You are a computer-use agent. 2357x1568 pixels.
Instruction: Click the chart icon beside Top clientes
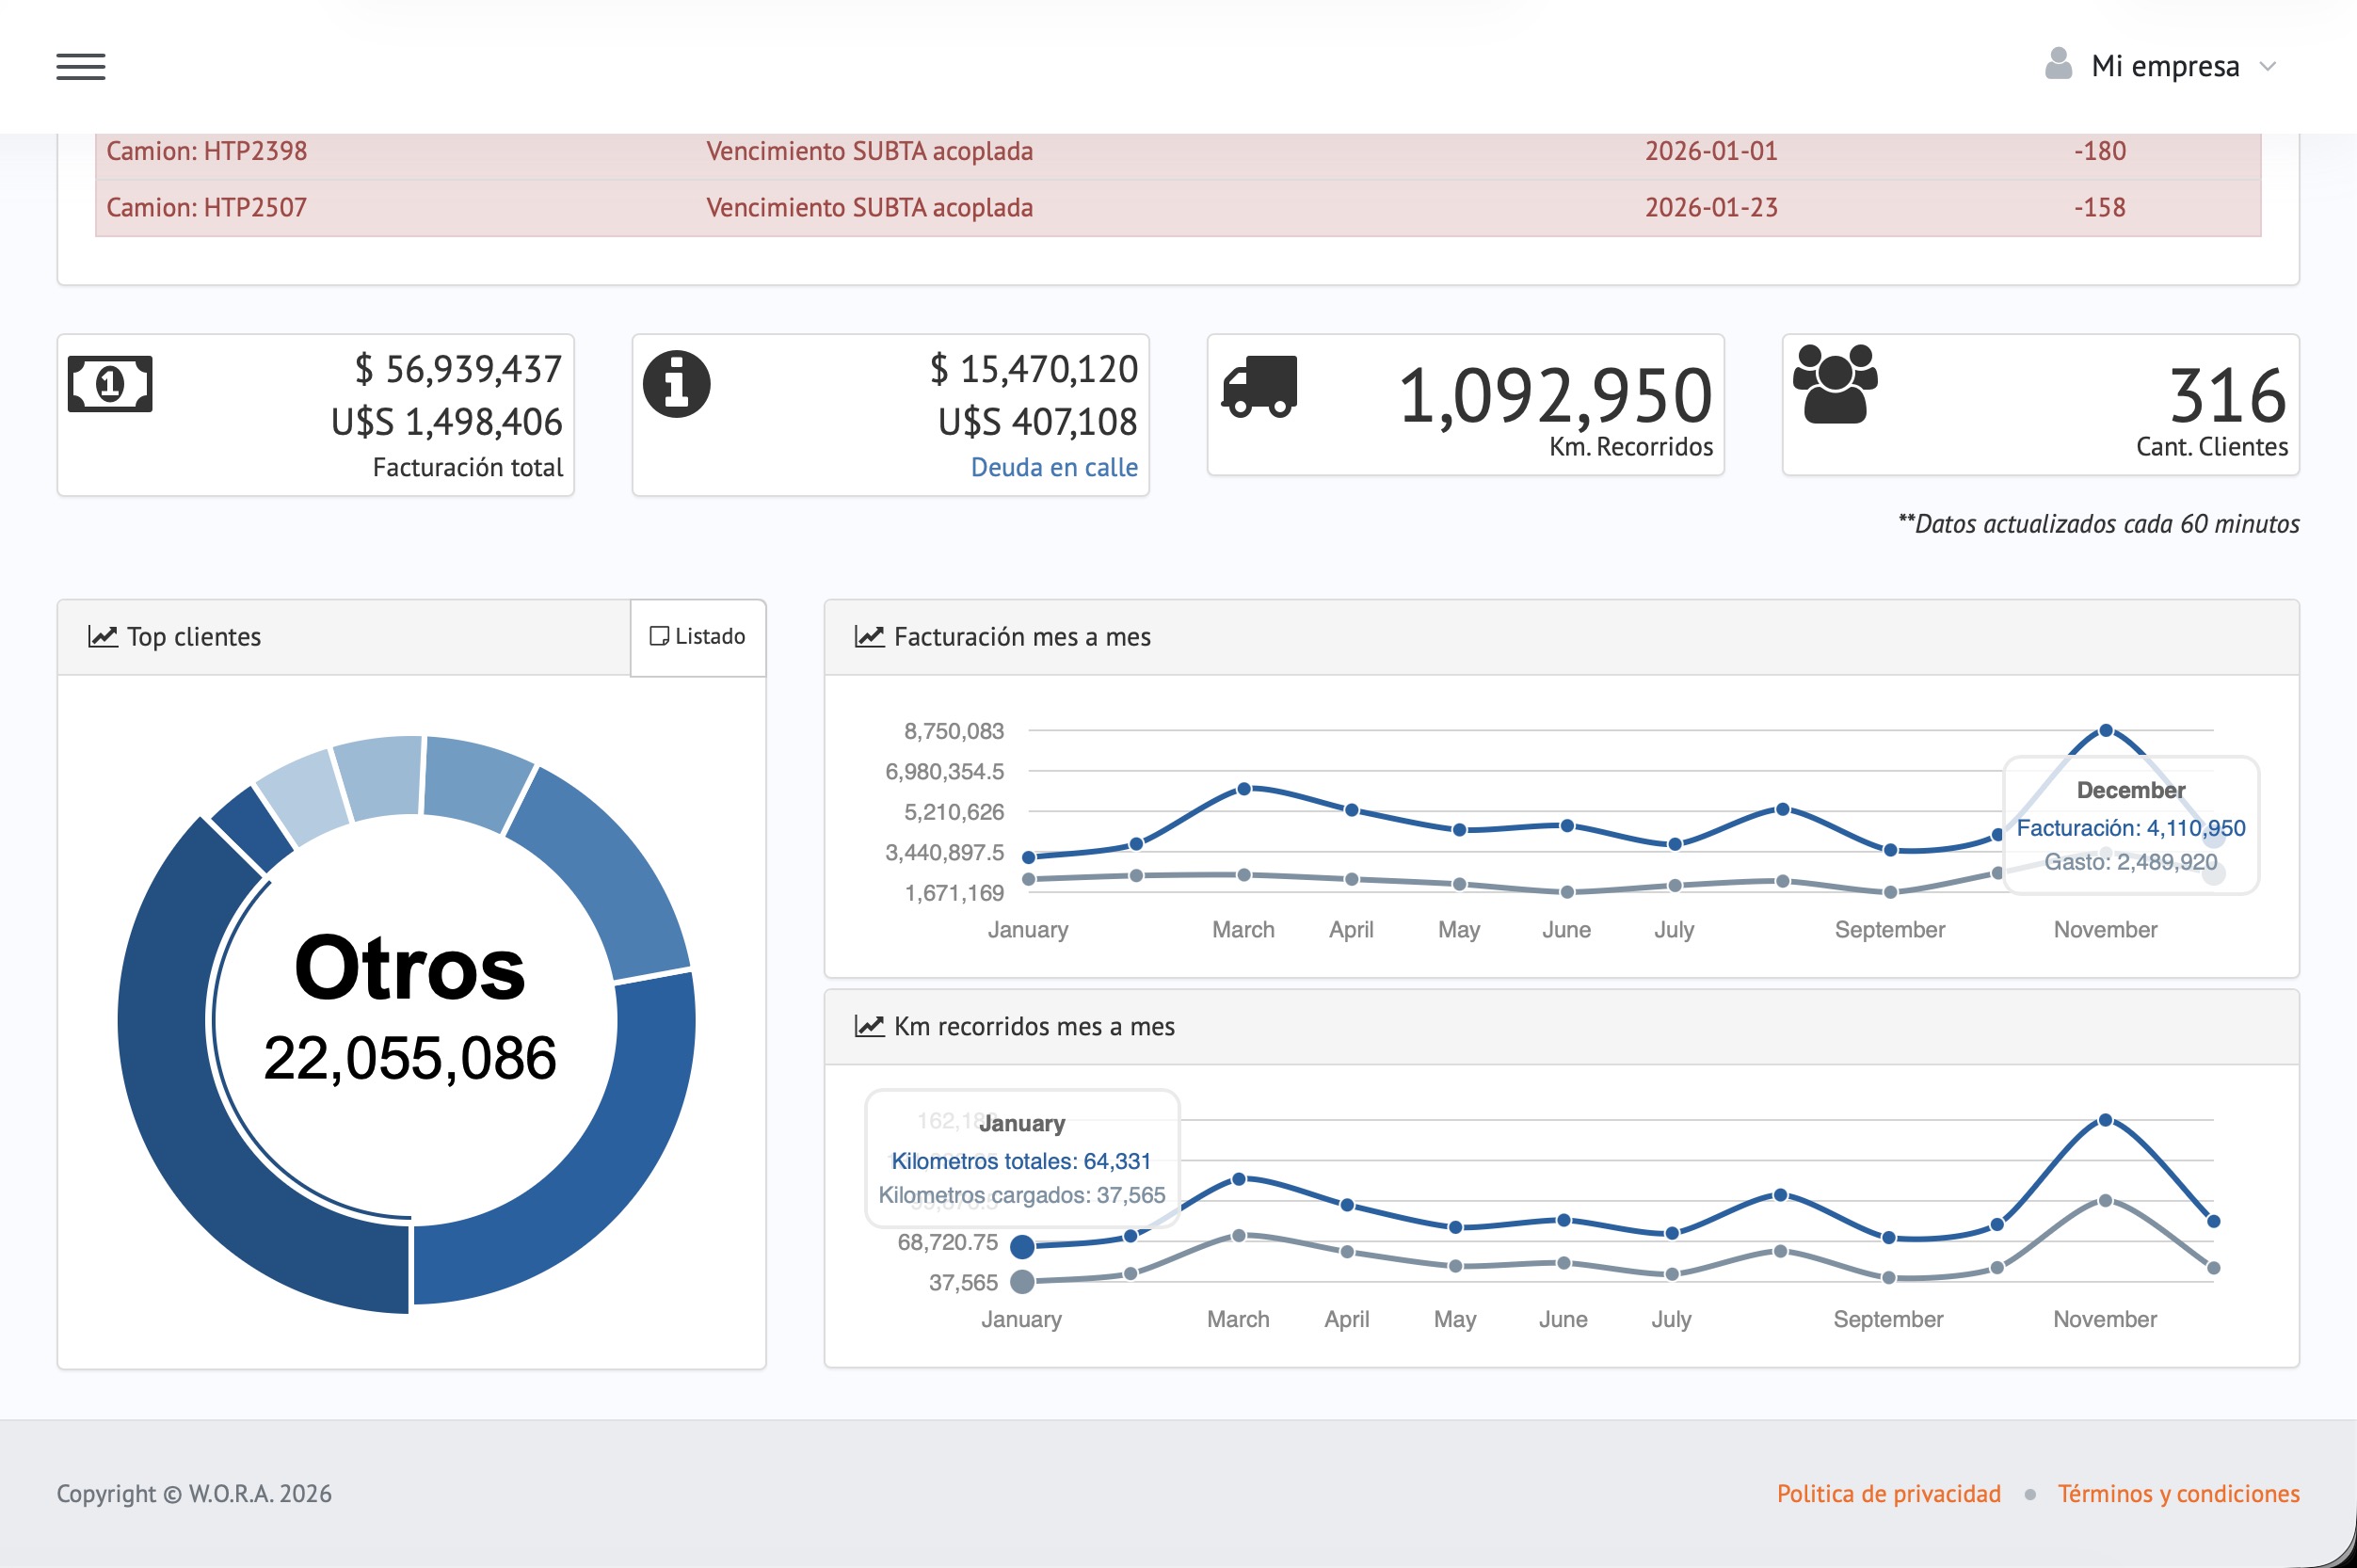coord(103,636)
